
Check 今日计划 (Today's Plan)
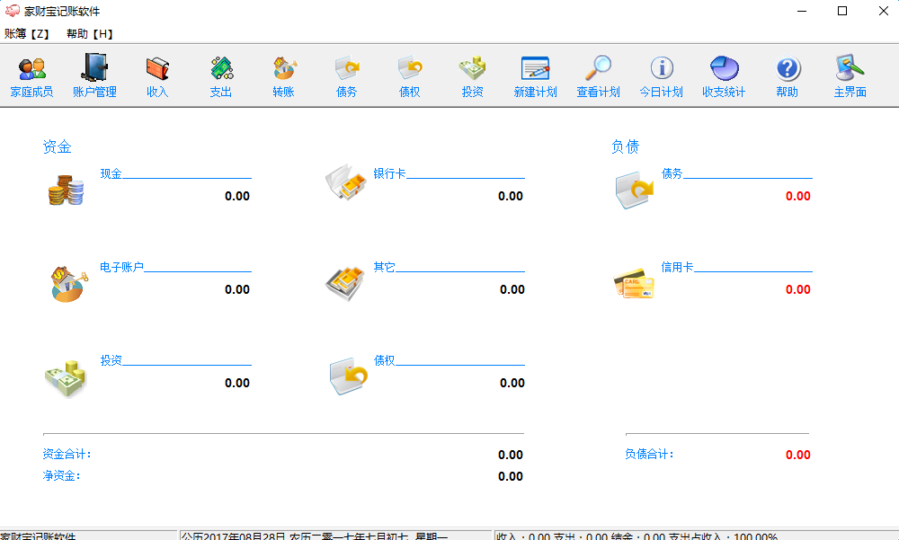pos(661,76)
